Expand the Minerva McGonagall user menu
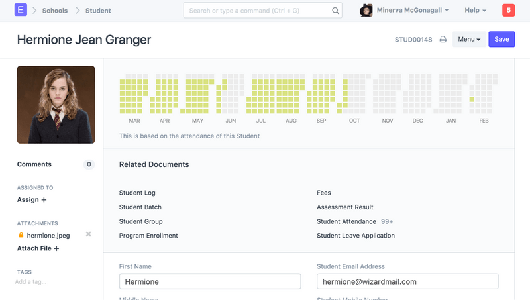The image size is (530, 300). click(412, 11)
